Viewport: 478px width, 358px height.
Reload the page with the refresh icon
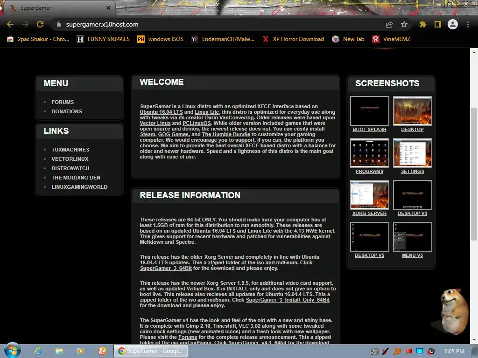40,24
